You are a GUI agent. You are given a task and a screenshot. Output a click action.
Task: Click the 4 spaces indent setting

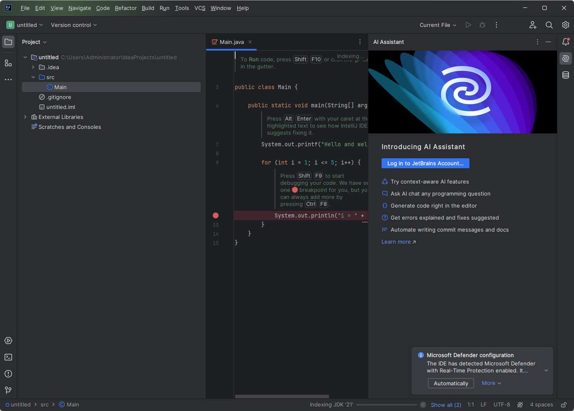click(x=542, y=405)
